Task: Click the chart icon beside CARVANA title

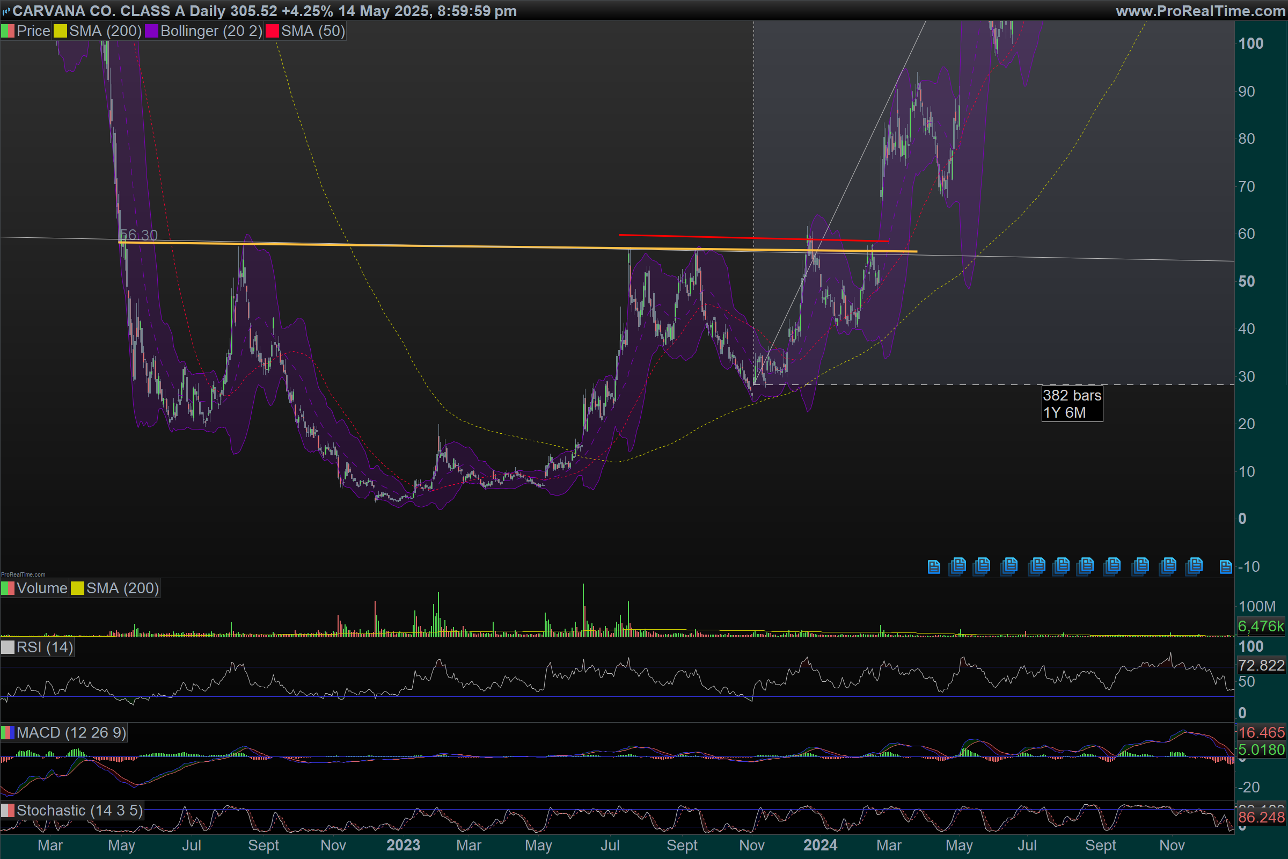Action: 6,11
